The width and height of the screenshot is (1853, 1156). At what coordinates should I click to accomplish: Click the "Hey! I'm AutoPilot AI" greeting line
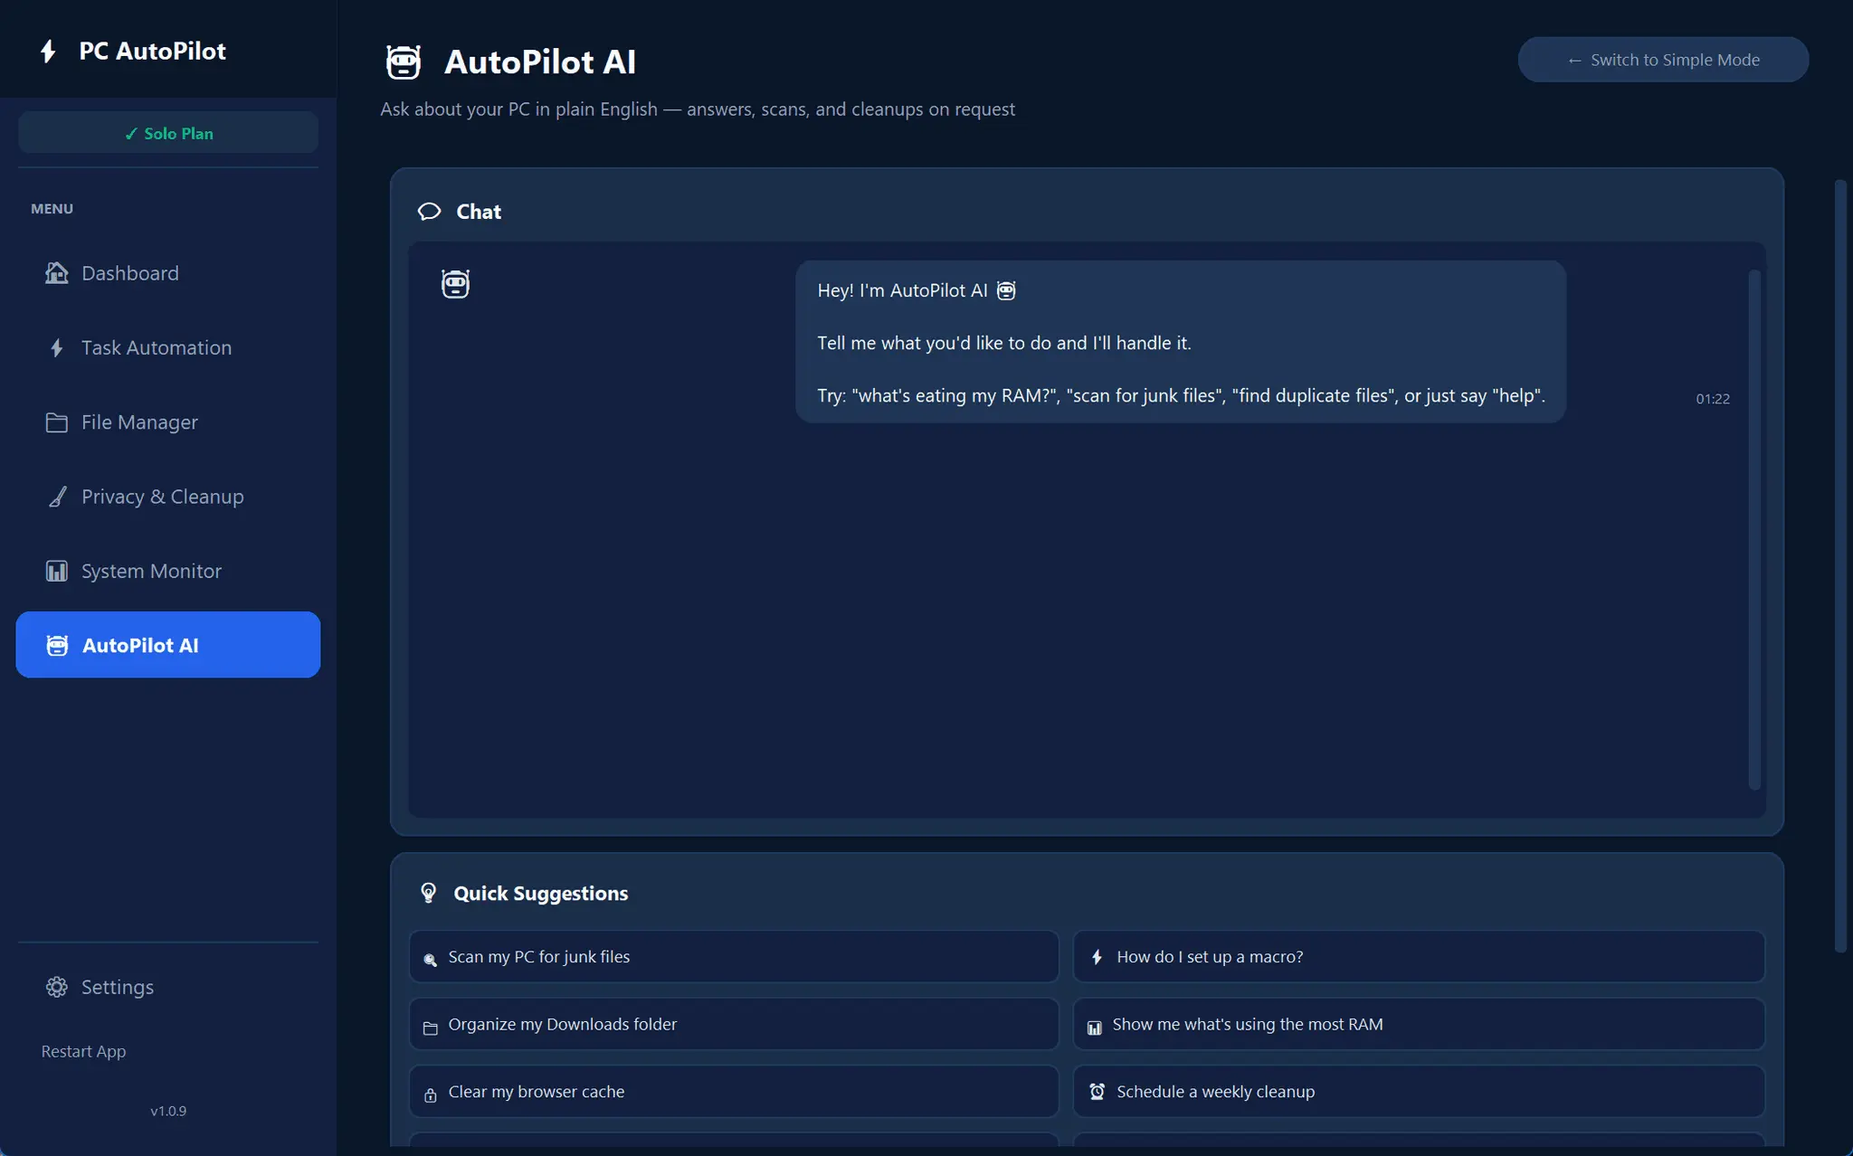[x=916, y=290]
